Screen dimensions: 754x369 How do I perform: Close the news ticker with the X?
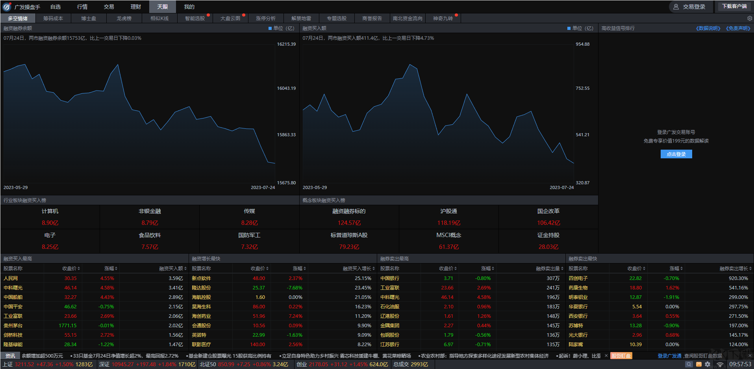click(606, 356)
